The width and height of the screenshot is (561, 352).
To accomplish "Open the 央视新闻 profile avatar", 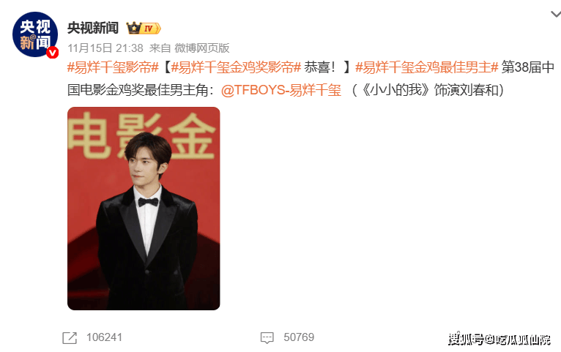I will pos(35,34).
